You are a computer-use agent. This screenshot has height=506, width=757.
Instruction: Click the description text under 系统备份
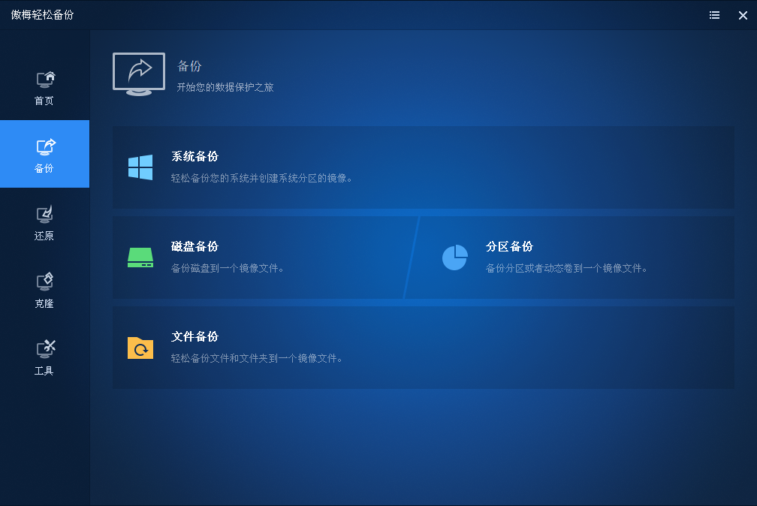tap(261, 179)
